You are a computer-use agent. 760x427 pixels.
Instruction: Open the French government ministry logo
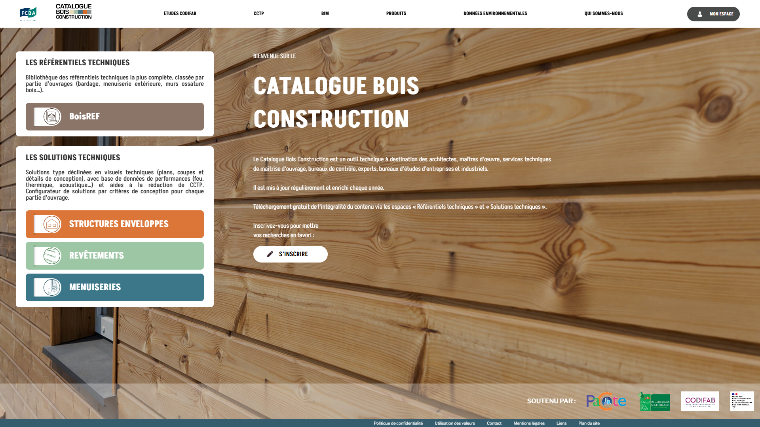742,401
